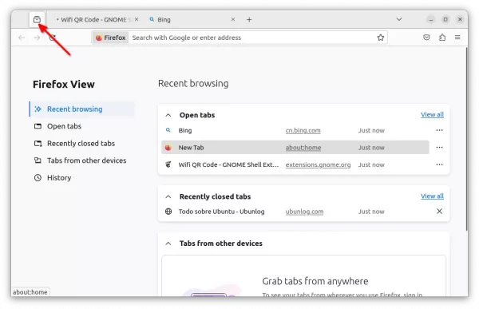The height and width of the screenshot is (309, 479).
Task: Select Open tabs in sidebar
Action: click(x=82, y=126)
